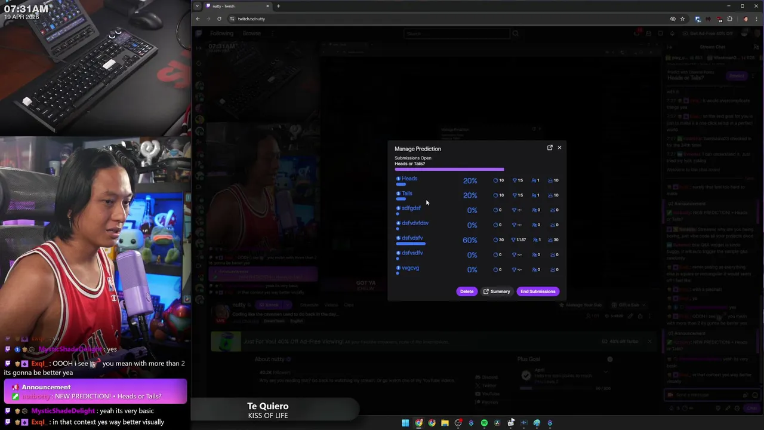Click the 20% value for Heads
The height and width of the screenshot is (430, 764).
coord(470,180)
